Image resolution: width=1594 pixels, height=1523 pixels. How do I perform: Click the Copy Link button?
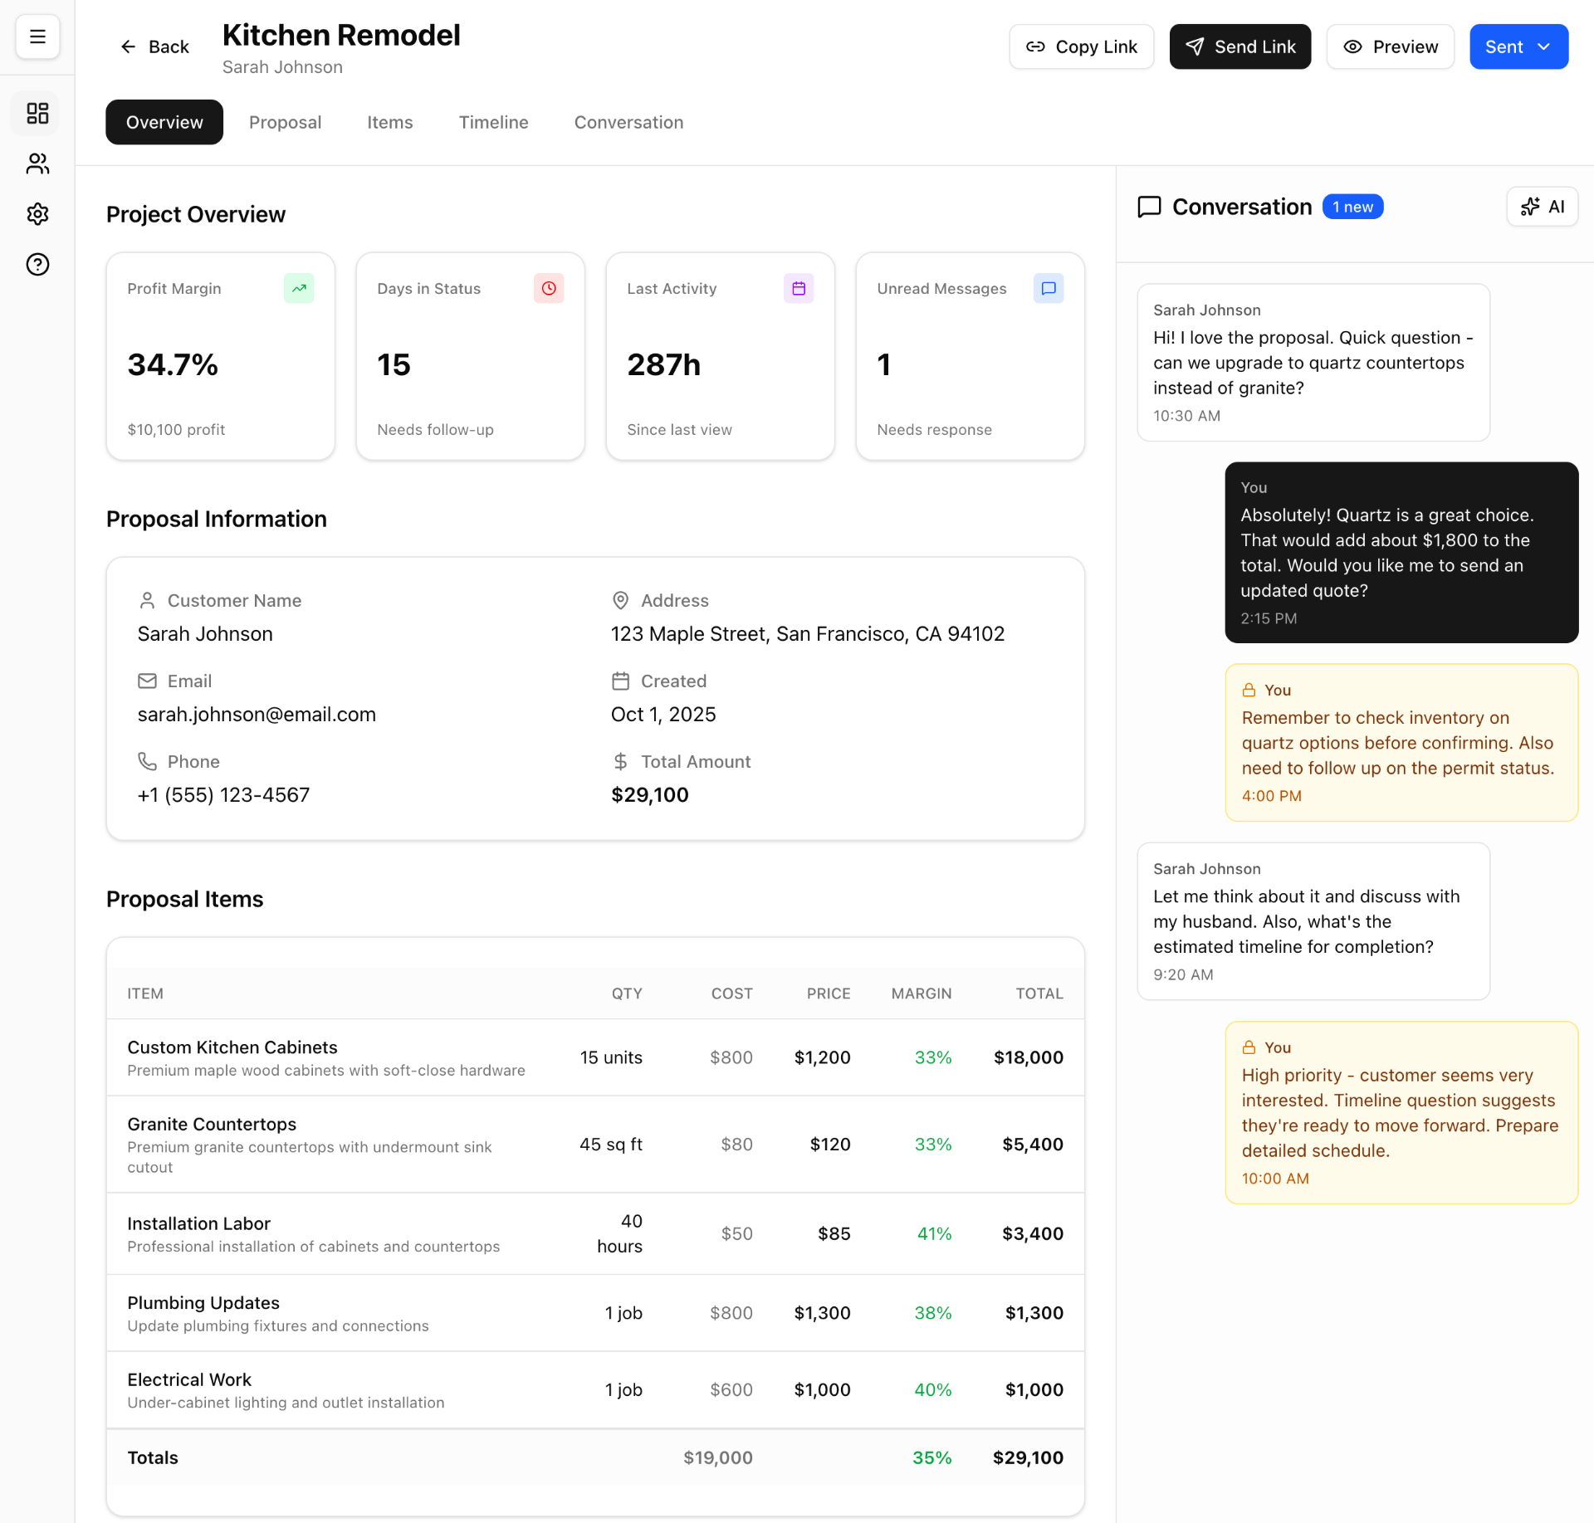click(x=1081, y=46)
